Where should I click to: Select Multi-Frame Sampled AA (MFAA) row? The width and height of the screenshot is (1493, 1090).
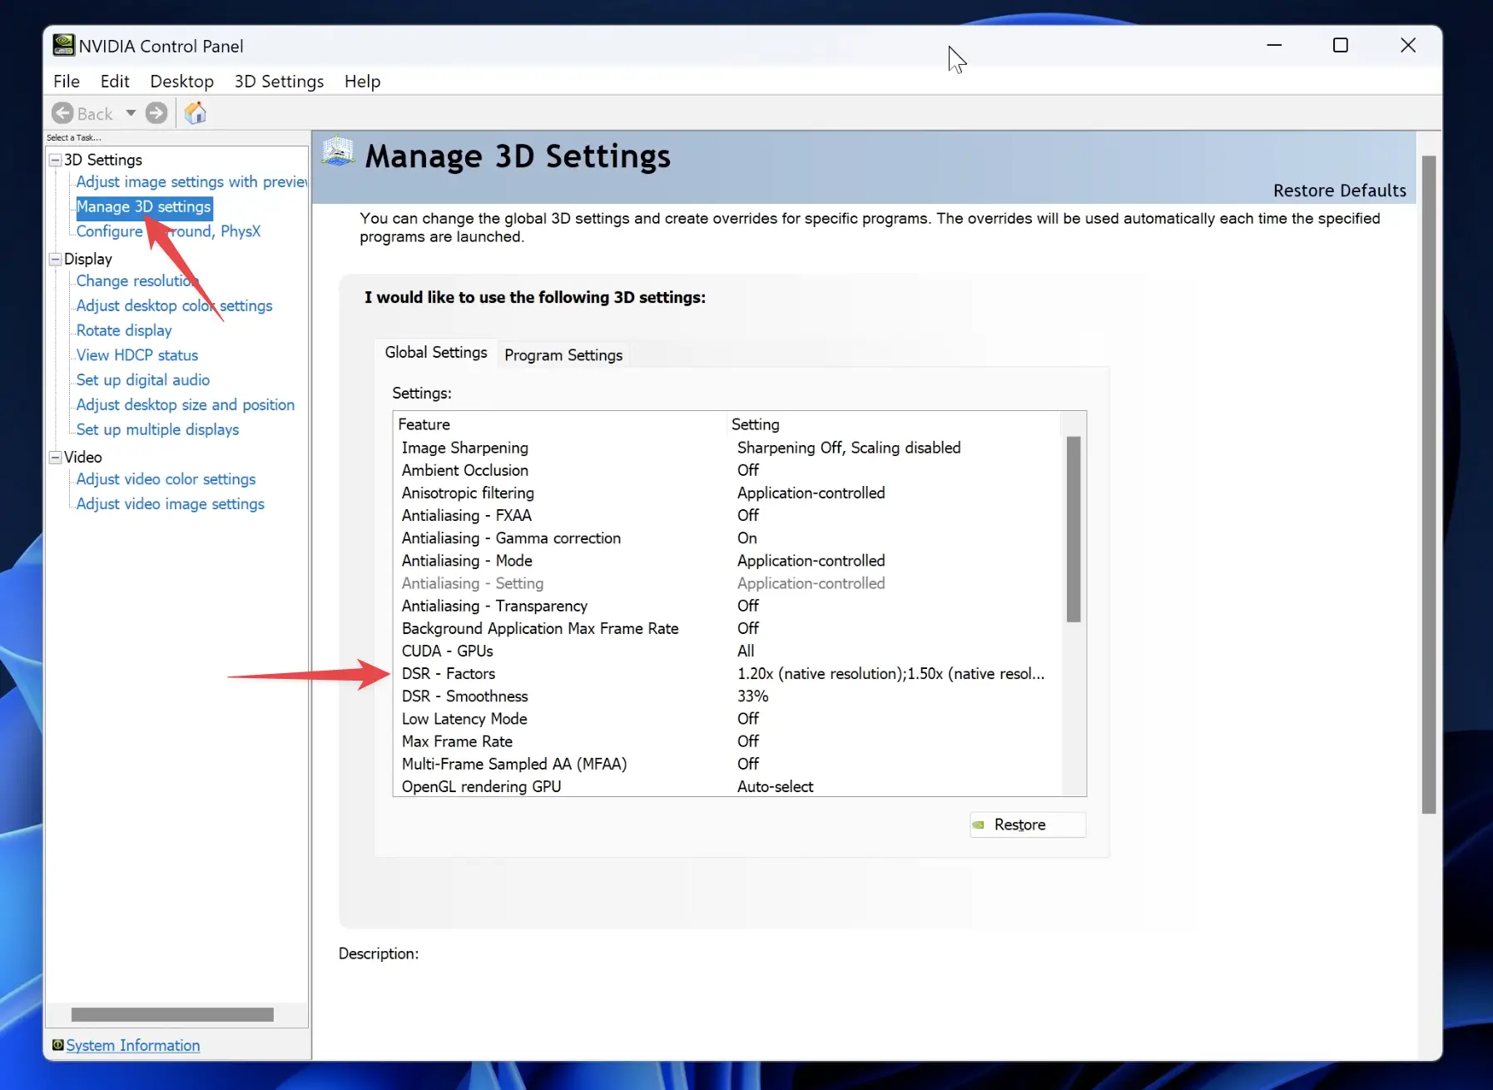pyautogui.click(x=728, y=764)
